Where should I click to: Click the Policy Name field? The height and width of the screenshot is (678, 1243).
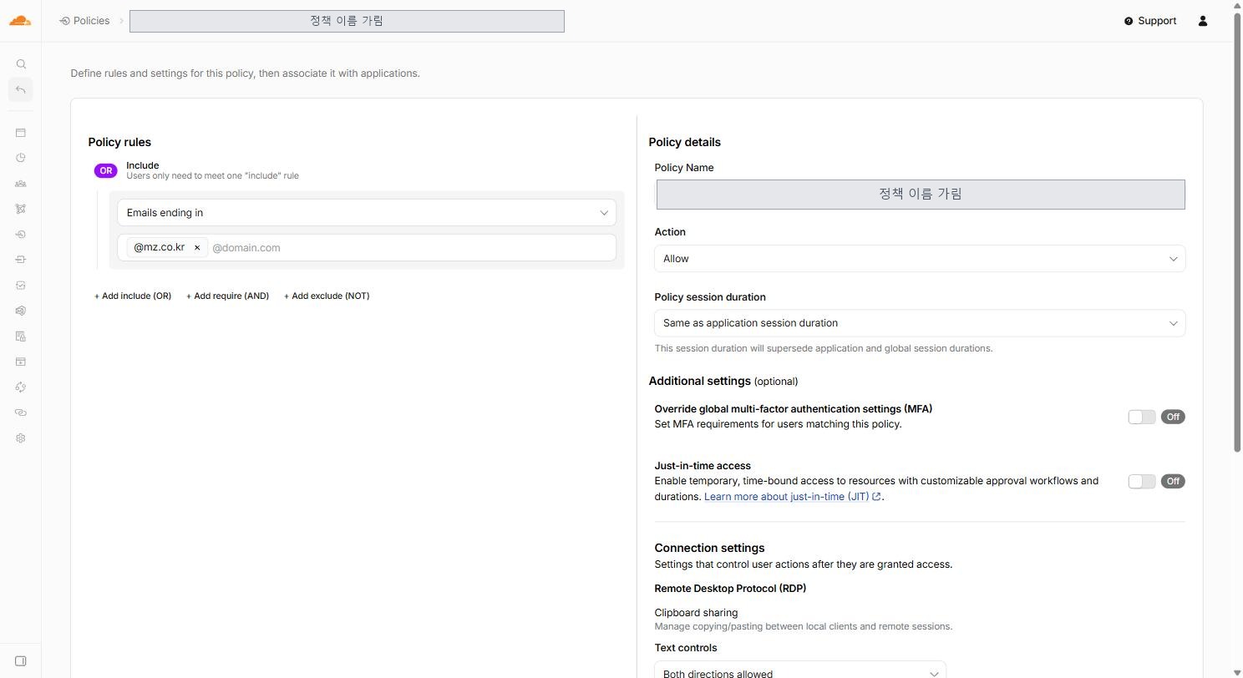[x=921, y=195]
